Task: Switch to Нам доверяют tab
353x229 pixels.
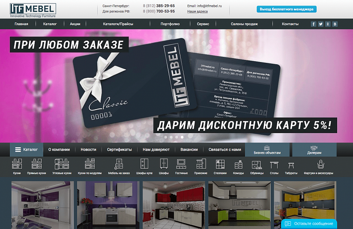Action: pos(156,149)
